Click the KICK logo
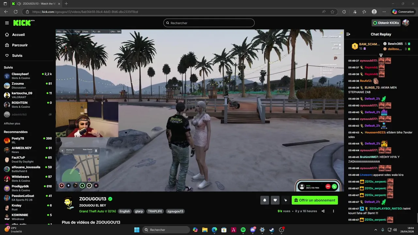418x235 pixels. [x=24, y=23]
